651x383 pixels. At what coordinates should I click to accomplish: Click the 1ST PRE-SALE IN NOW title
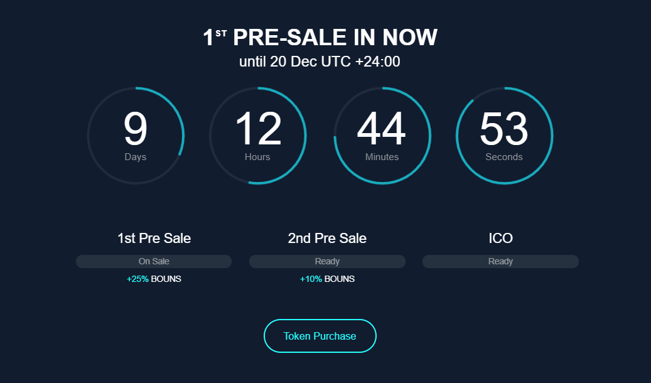[320, 38]
